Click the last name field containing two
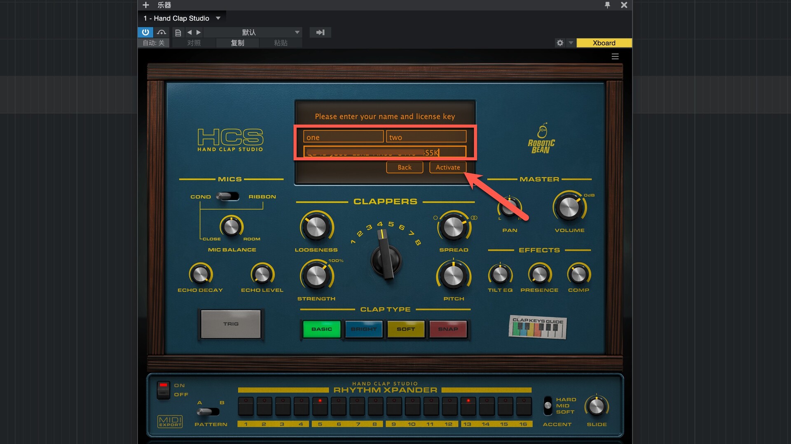Viewport: 791px width, 444px height. (x=426, y=137)
